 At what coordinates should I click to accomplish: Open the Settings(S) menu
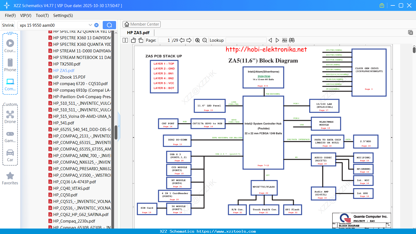(x=63, y=16)
